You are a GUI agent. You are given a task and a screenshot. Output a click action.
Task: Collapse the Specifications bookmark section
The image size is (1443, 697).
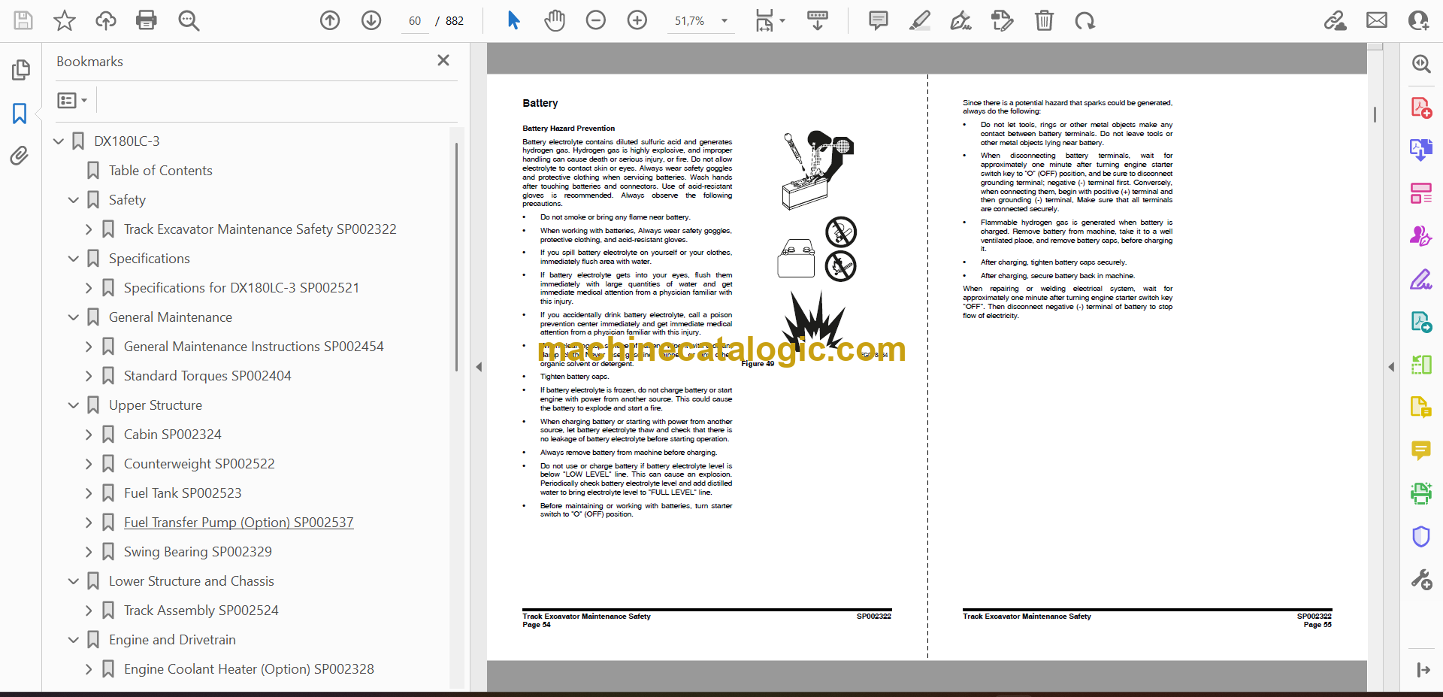point(74,259)
